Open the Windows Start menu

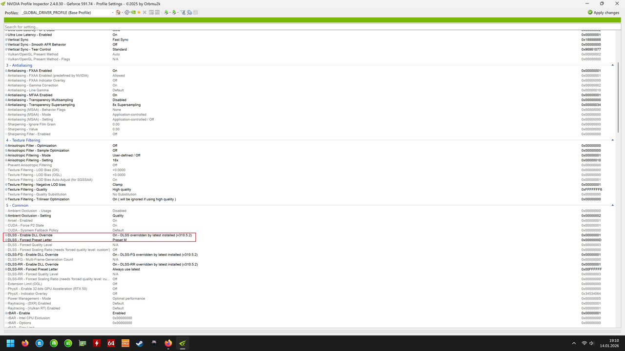10,343
